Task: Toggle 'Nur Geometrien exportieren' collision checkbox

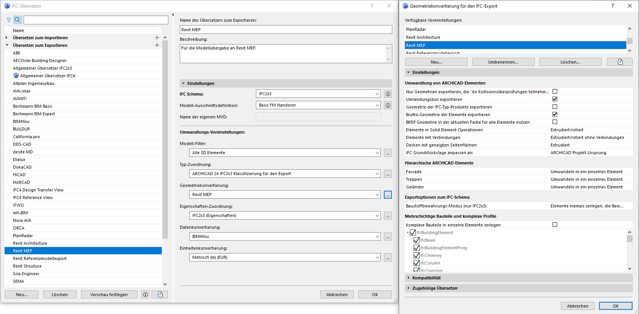Action: (555, 91)
